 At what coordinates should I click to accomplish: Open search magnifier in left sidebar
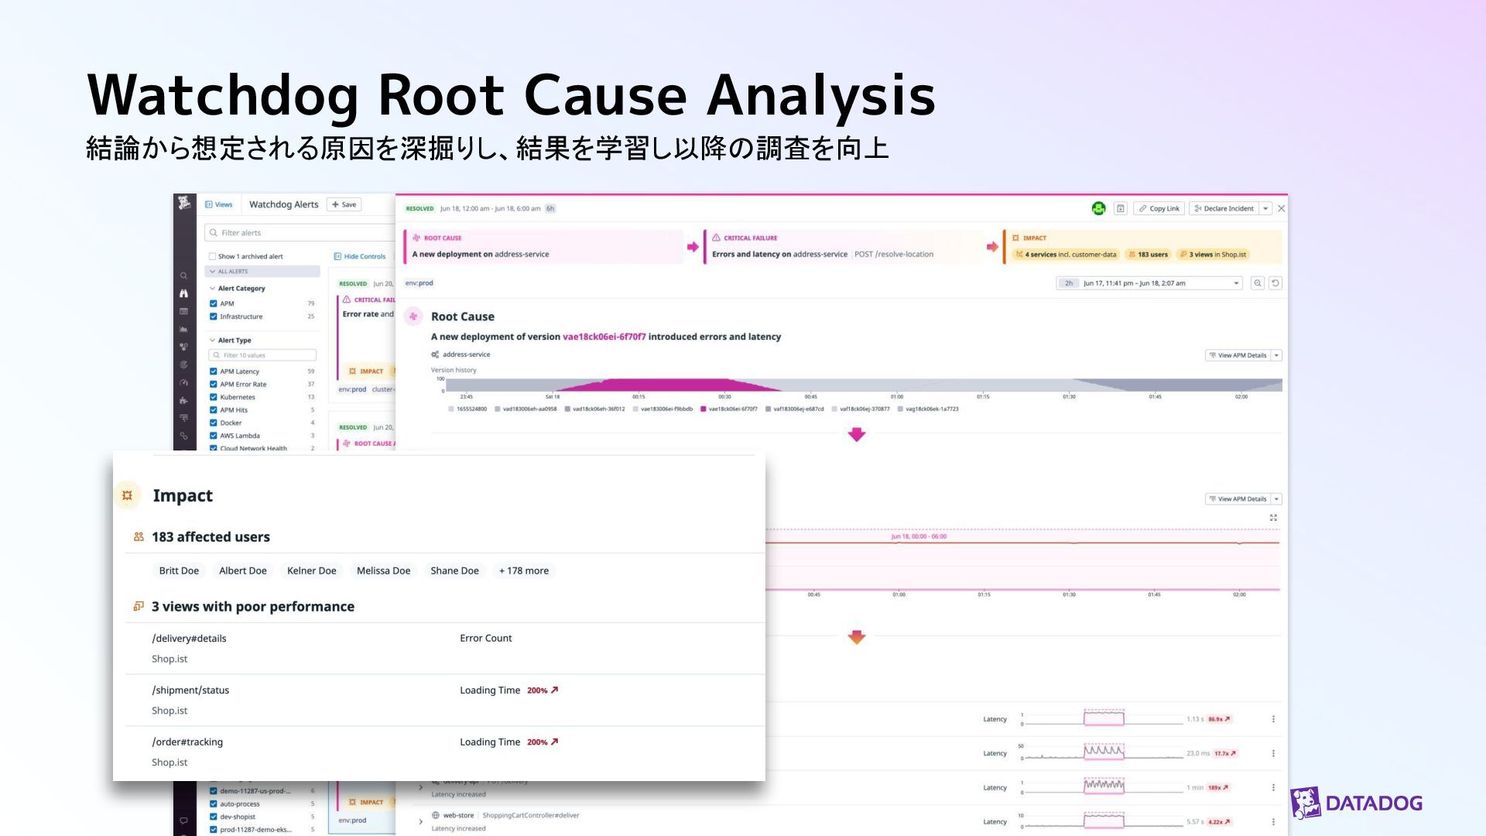[x=183, y=276]
